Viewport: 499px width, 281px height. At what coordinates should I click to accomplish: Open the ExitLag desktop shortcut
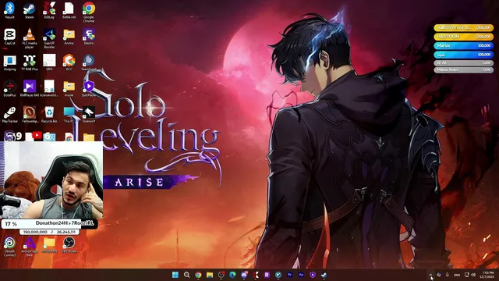(x=49, y=10)
